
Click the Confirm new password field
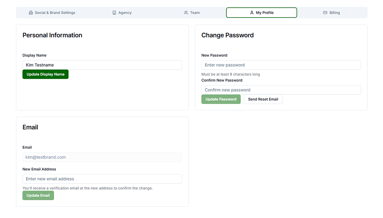[281, 90]
